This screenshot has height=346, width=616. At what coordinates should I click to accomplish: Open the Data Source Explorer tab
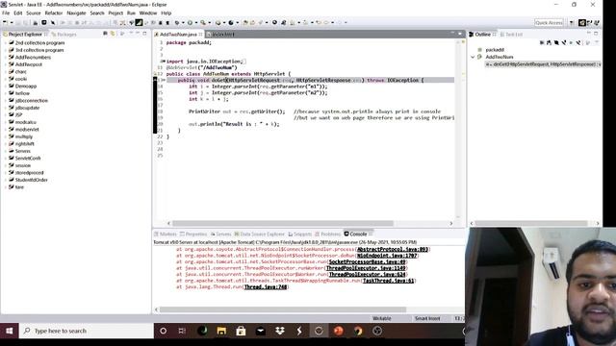pyautogui.click(x=259, y=234)
